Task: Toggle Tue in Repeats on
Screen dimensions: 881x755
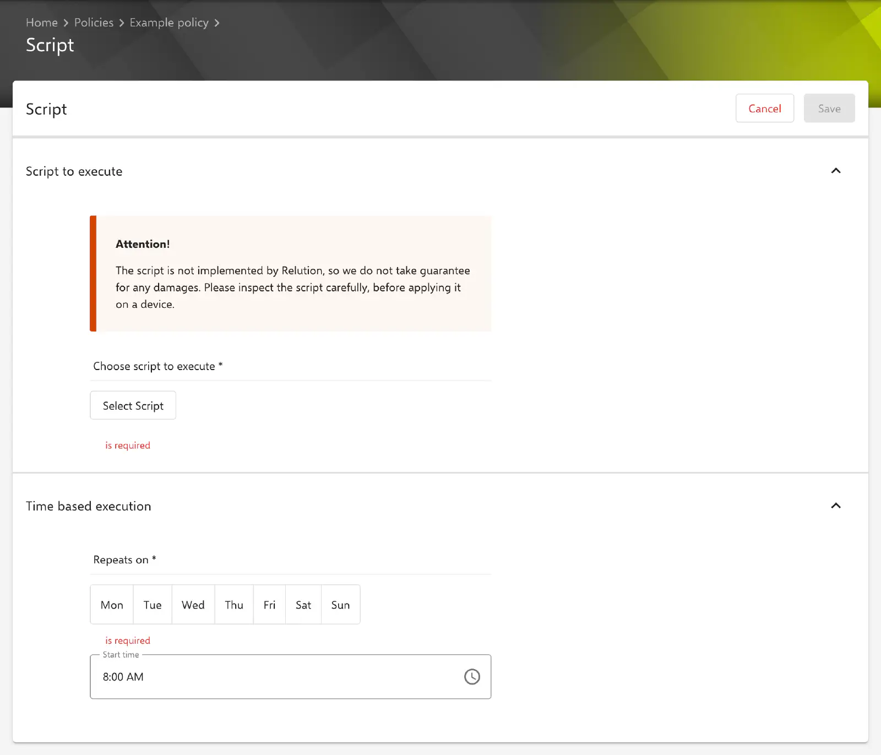Action: [x=153, y=605]
